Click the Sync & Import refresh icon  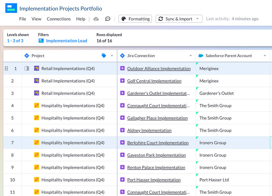coord(161,19)
